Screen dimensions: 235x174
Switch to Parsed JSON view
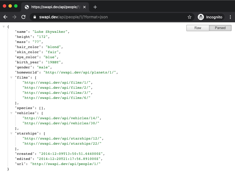click(x=220, y=28)
